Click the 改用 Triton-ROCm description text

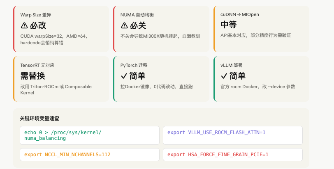56,89
